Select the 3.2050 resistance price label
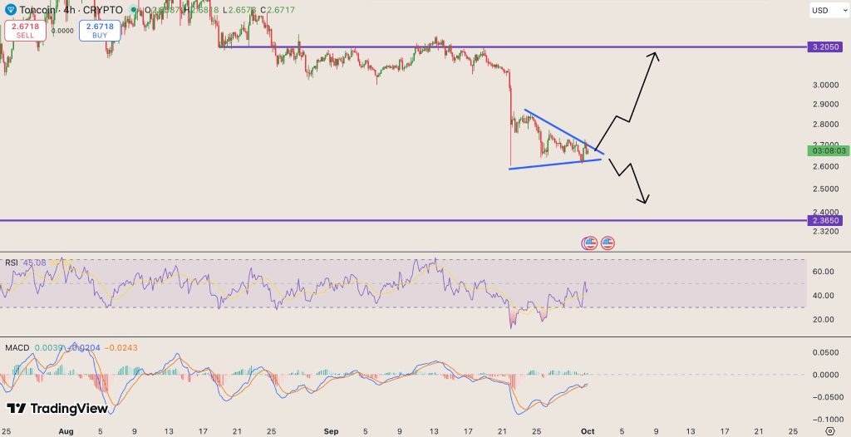This screenshot has height=437, width=851. coord(828,47)
